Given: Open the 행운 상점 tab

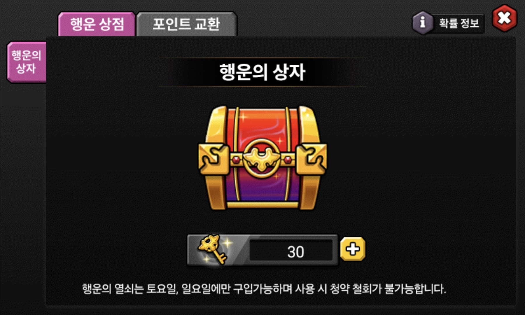Looking at the screenshot, I should coord(97,24).
